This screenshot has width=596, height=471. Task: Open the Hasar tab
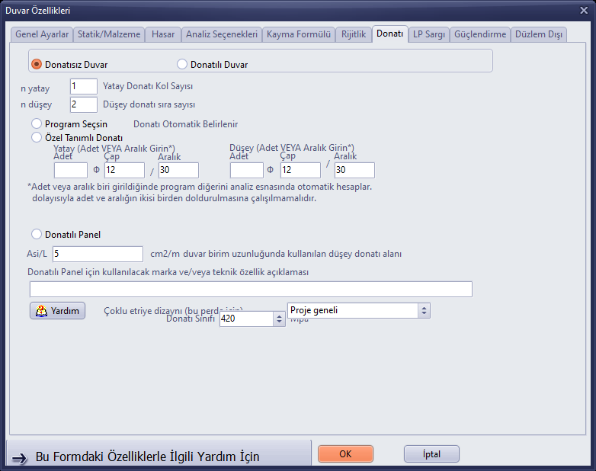(163, 34)
